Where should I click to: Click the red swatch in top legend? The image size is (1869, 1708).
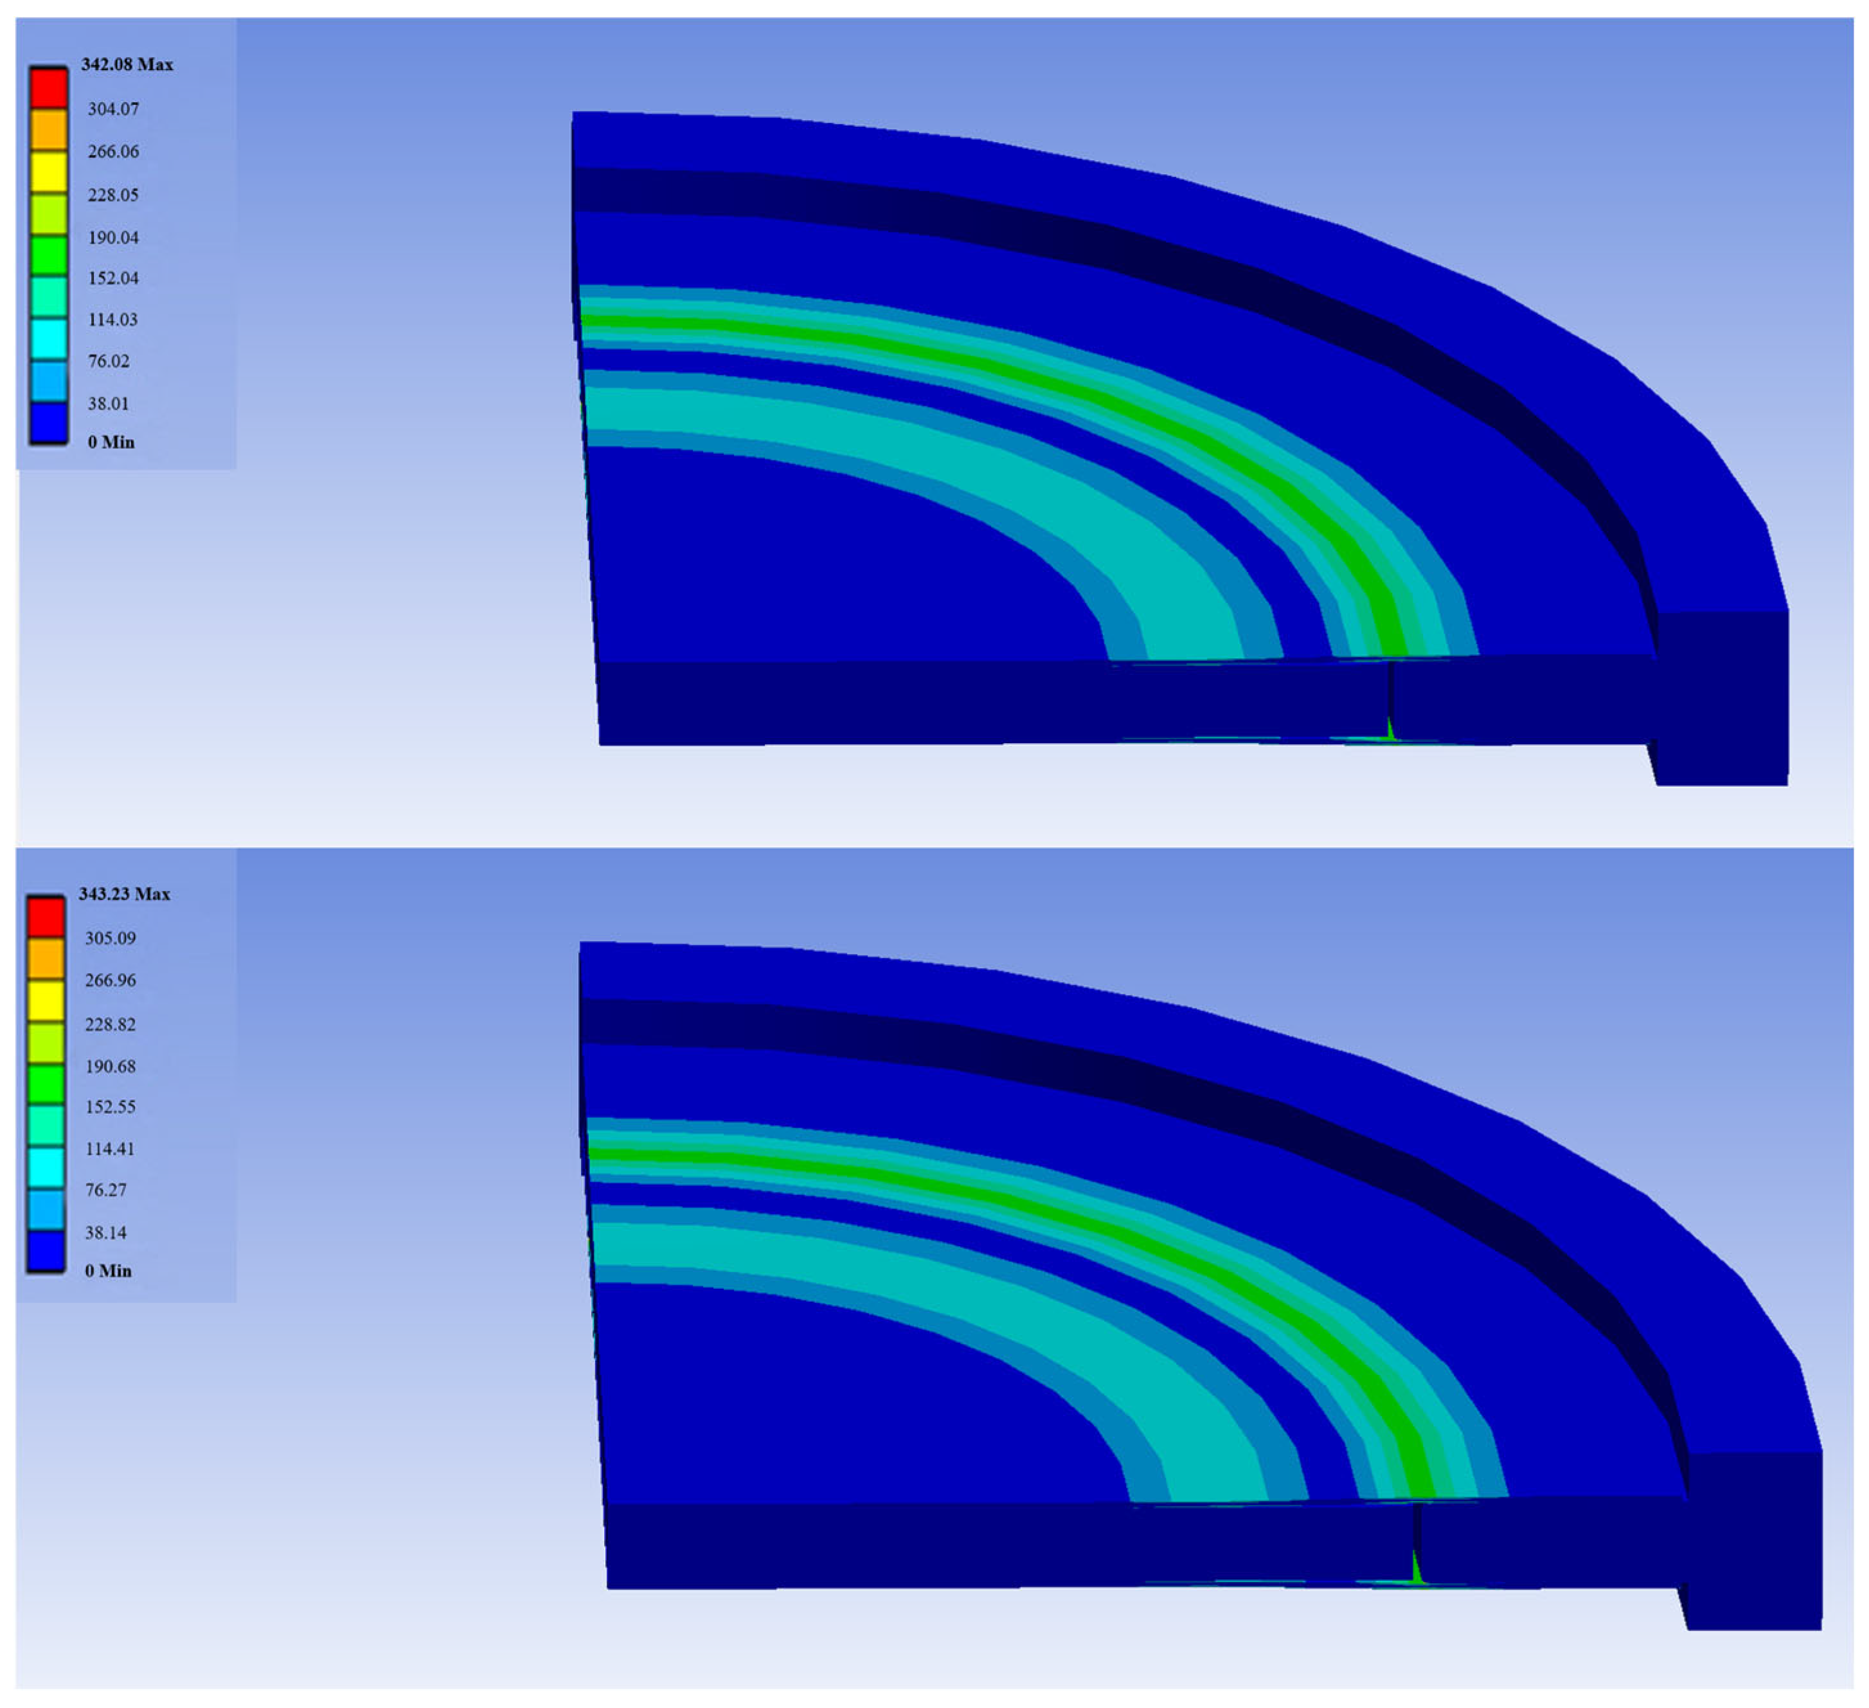tap(48, 88)
